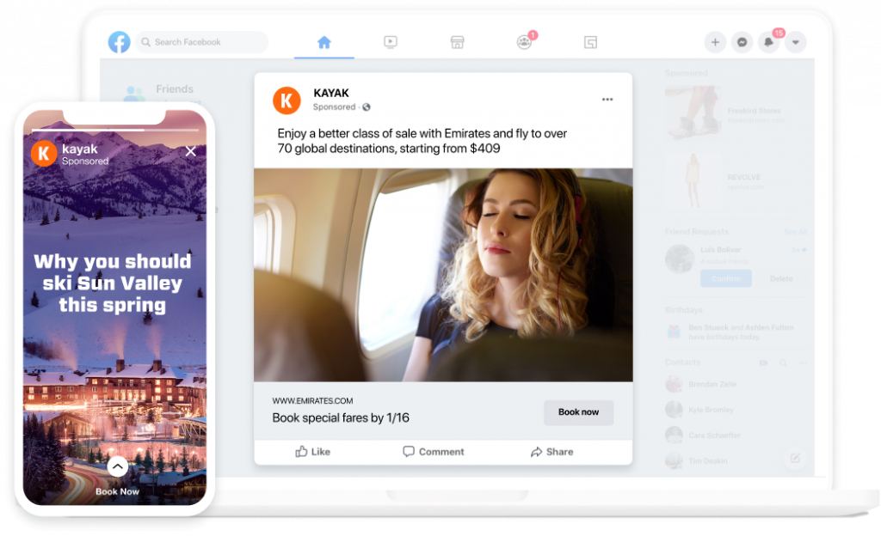This screenshot has width=881, height=536.
Task: Click Friends in the left sidebar
Action: [x=174, y=89]
